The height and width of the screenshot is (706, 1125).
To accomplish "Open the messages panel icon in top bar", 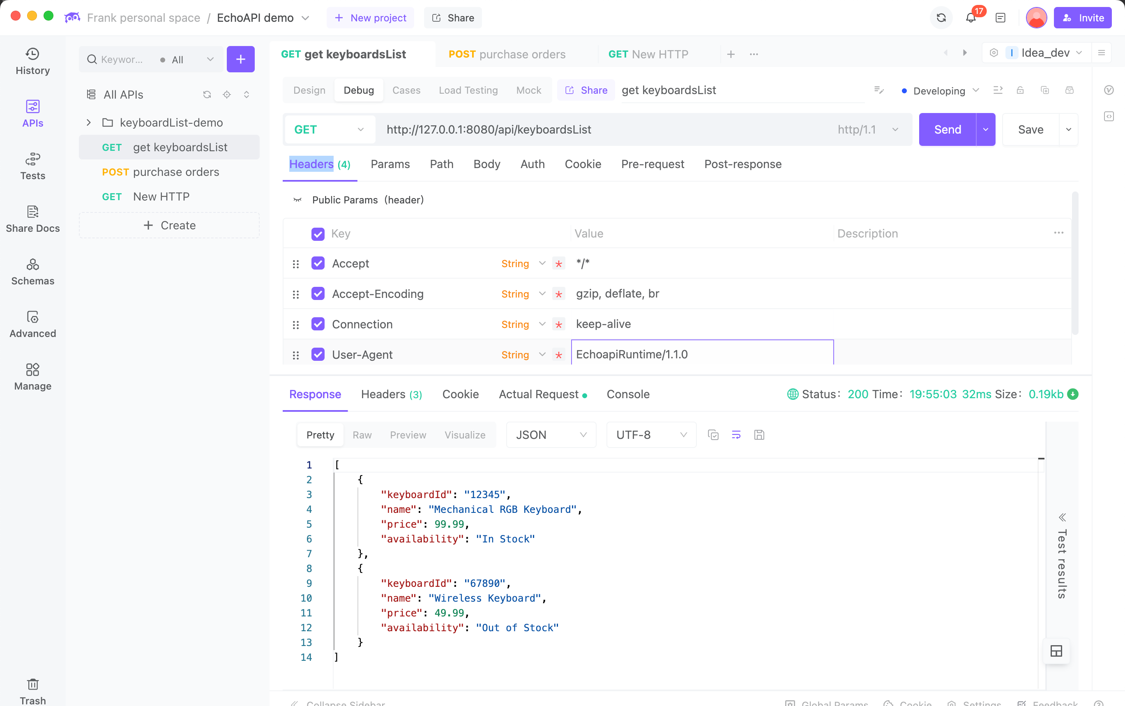I will [x=1000, y=18].
